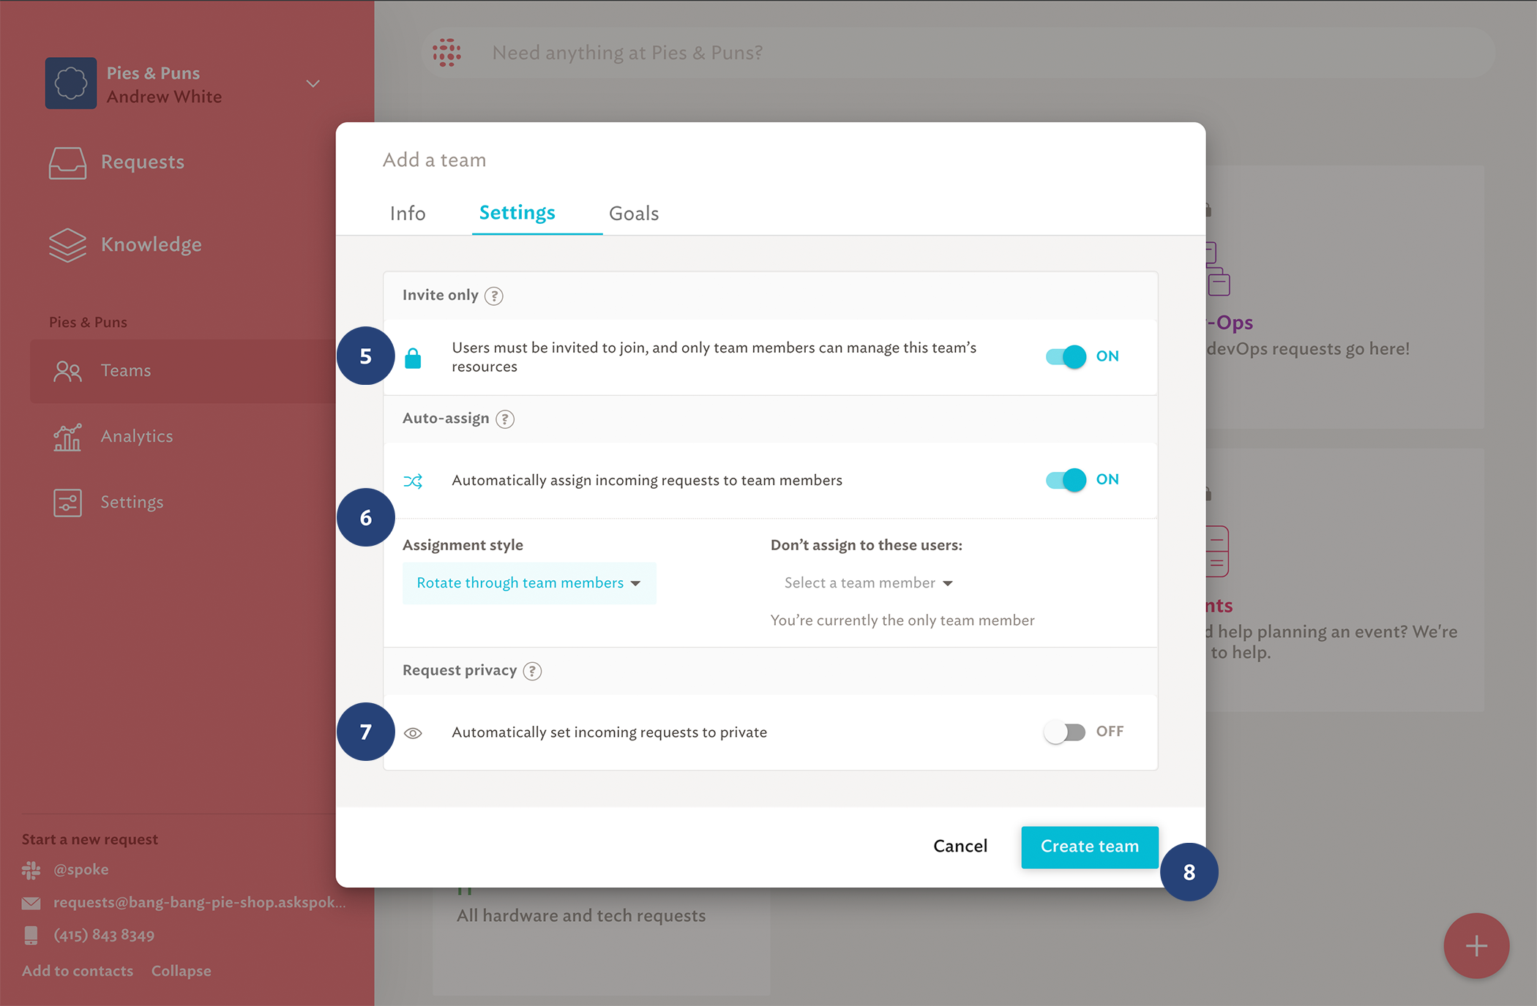Click the red plus floating button
Viewport: 1537px width, 1006px height.
point(1476,946)
